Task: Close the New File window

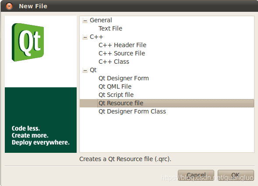Action: (x=9, y=6)
